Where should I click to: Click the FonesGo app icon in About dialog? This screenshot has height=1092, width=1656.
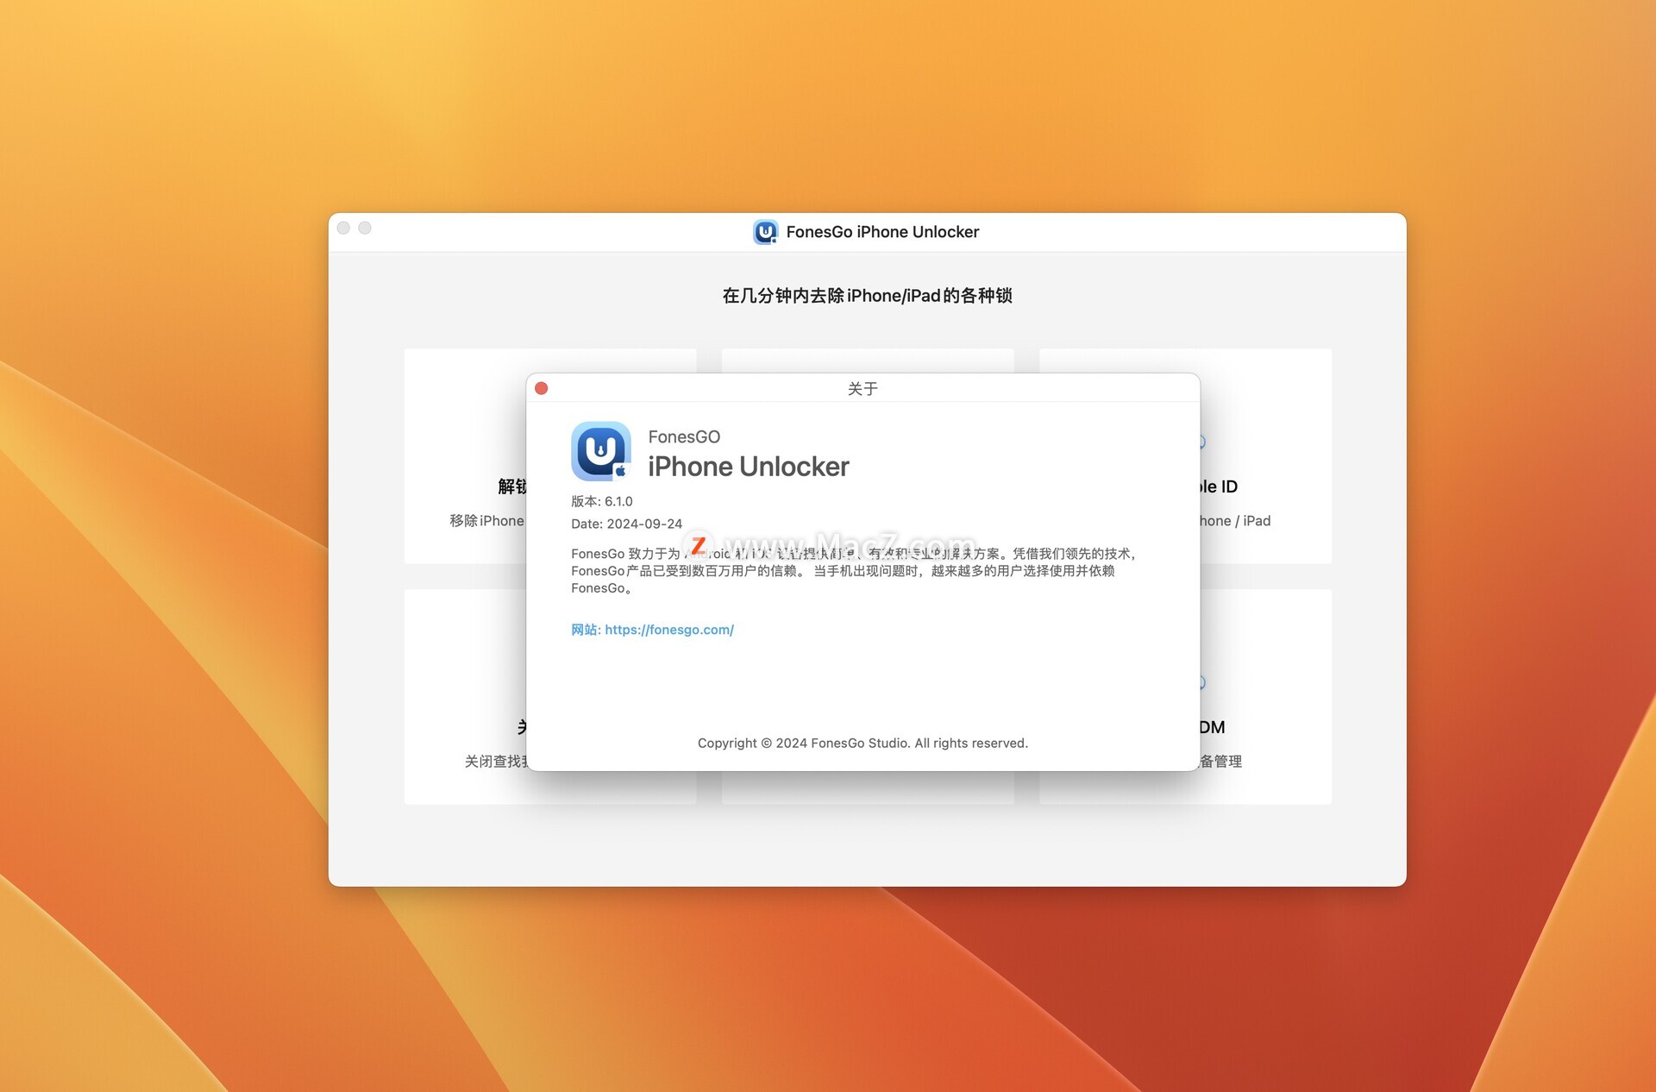point(601,451)
